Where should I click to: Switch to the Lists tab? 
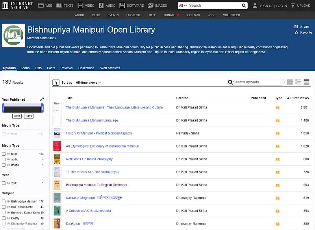(38, 68)
